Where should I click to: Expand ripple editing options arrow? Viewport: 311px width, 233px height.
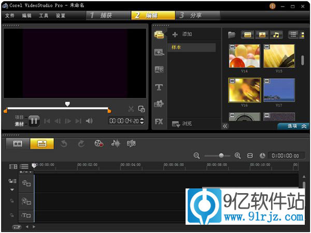click(x=12, y=190)
